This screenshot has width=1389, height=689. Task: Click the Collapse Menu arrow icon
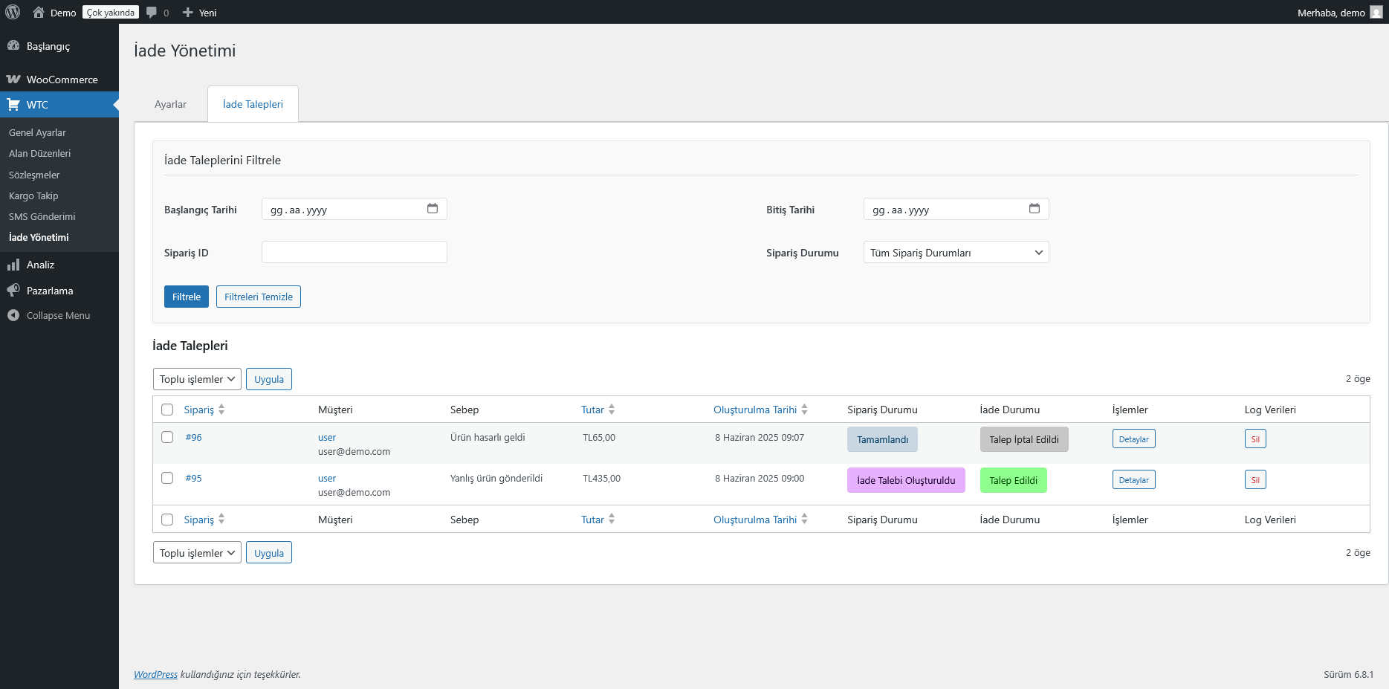click(13, 315)
